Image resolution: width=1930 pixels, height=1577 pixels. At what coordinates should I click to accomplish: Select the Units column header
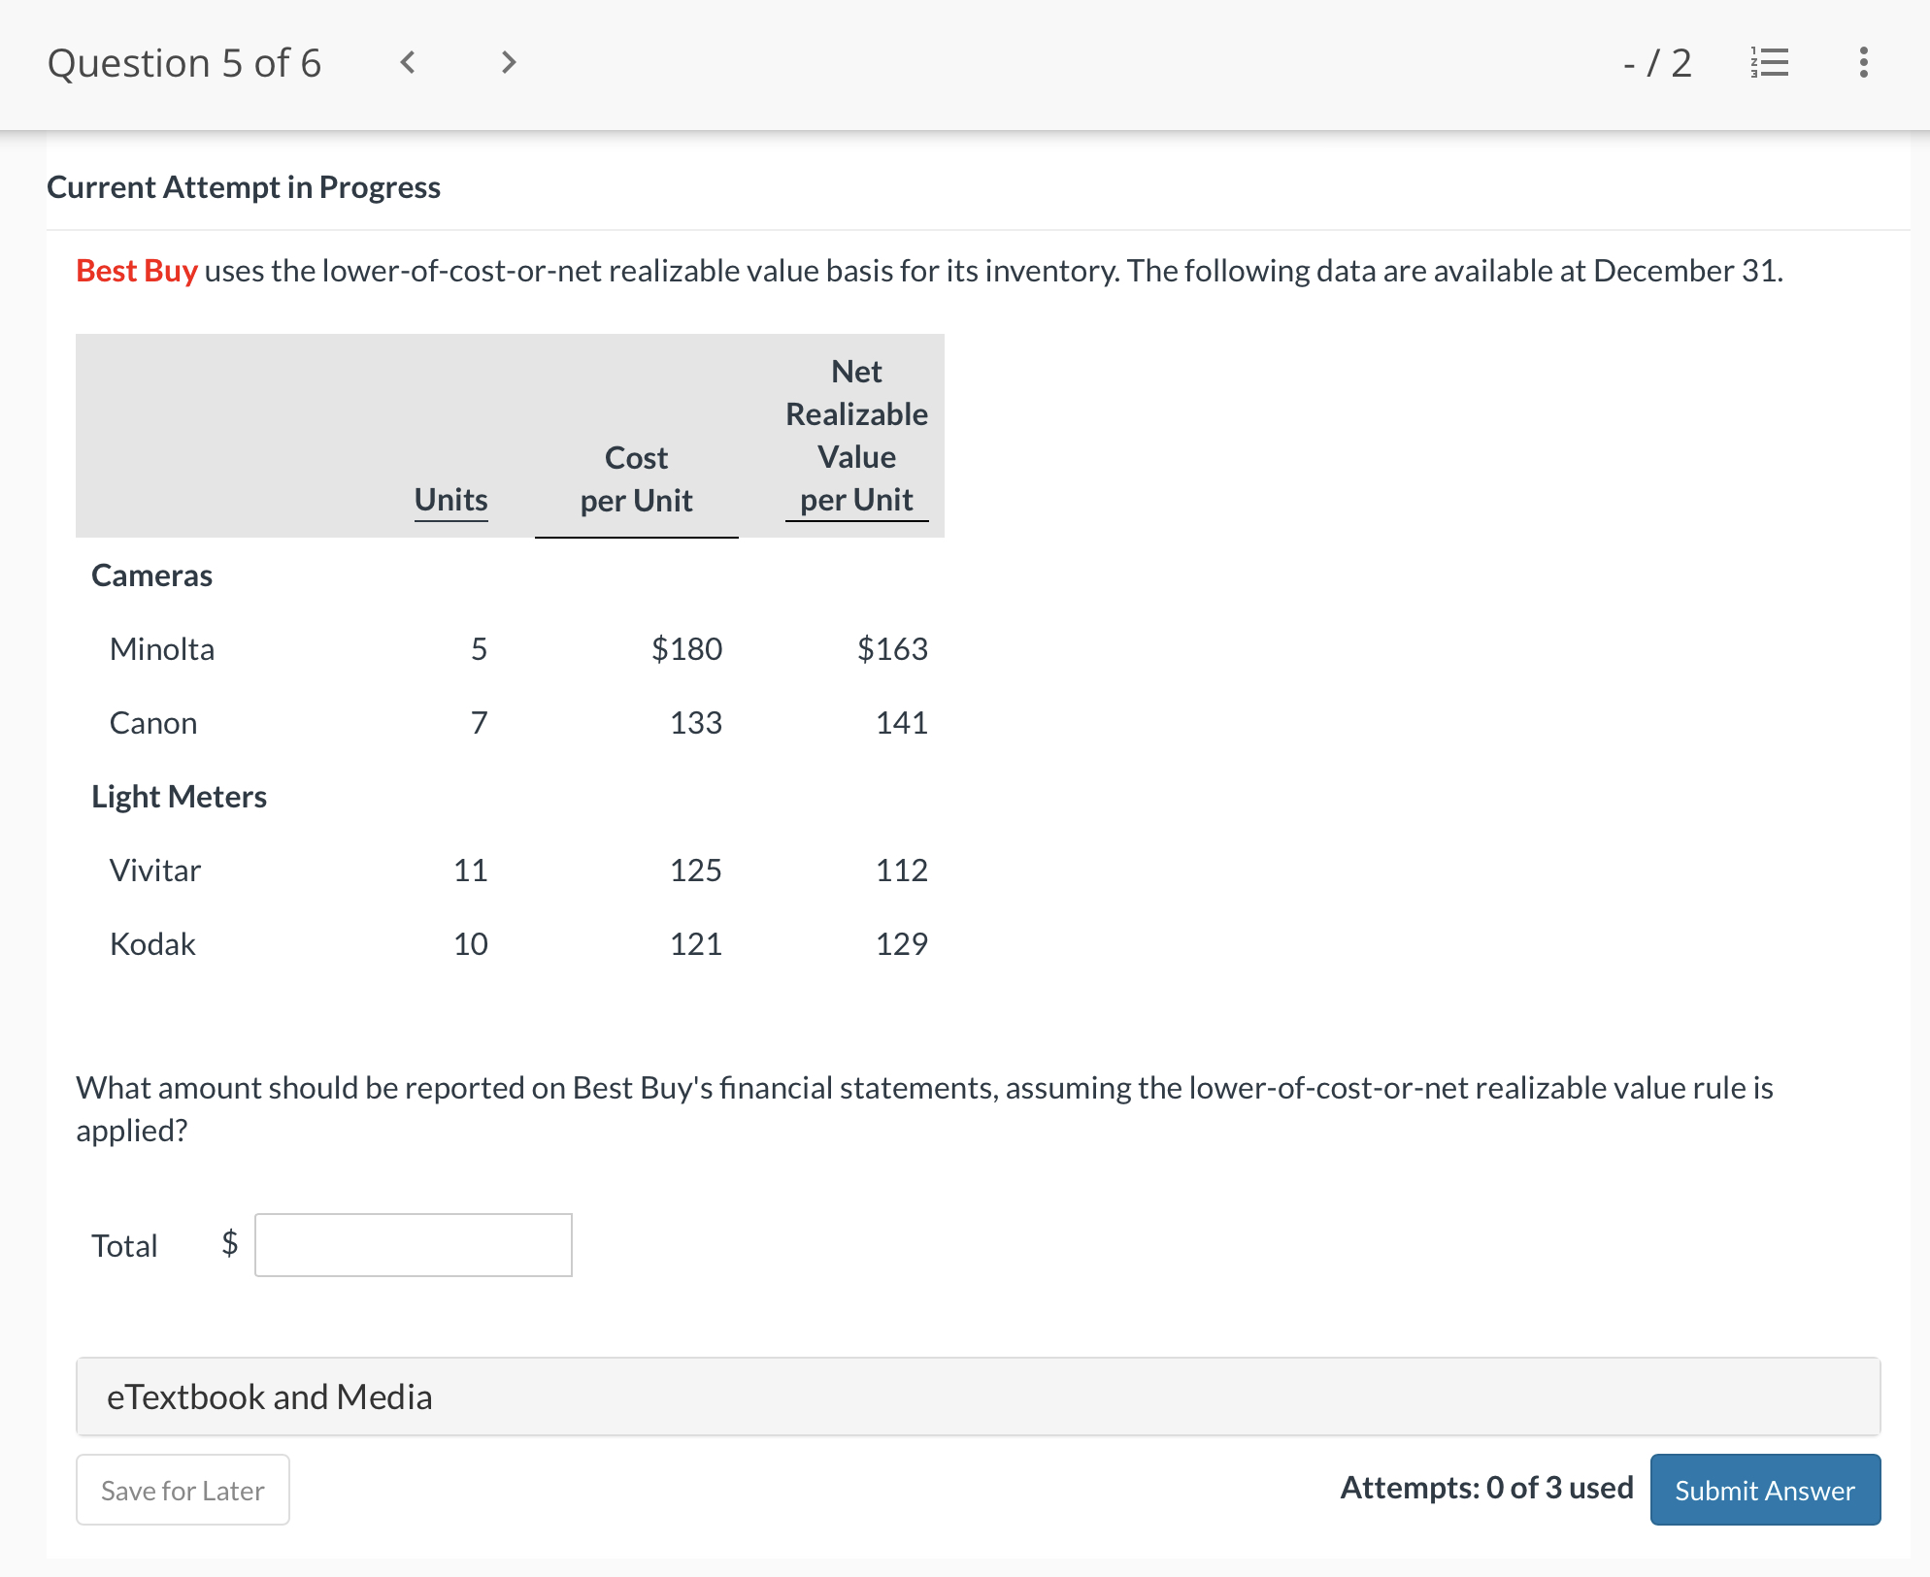click(x=450, y=500)
